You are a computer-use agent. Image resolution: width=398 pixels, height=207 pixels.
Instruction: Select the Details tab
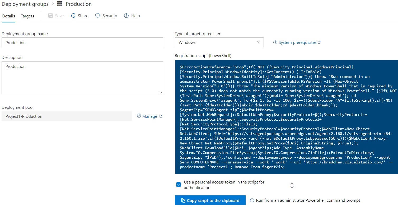[x=8, y=16]
